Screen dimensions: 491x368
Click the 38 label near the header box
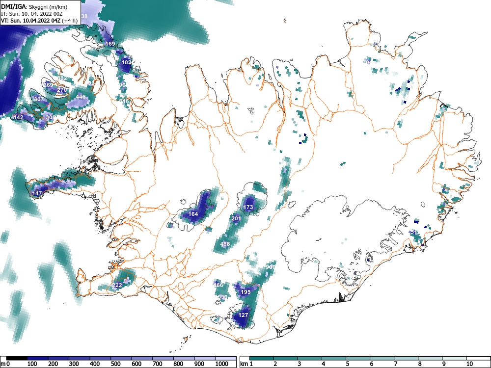pyautogui.click(x=84, y=16)
